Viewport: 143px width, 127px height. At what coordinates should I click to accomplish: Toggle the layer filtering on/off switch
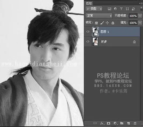pyautogui.click(x=141, y=9)
